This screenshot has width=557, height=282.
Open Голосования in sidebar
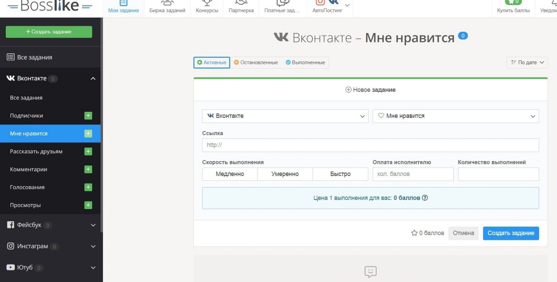[27, 187]
